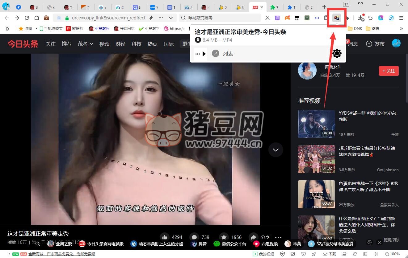Screen dimensions: 408x258
Task: Select the 推荐 navigation tab
Action: coord(67,44)
